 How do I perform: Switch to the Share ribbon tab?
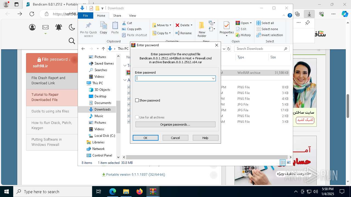click(117, 16)
